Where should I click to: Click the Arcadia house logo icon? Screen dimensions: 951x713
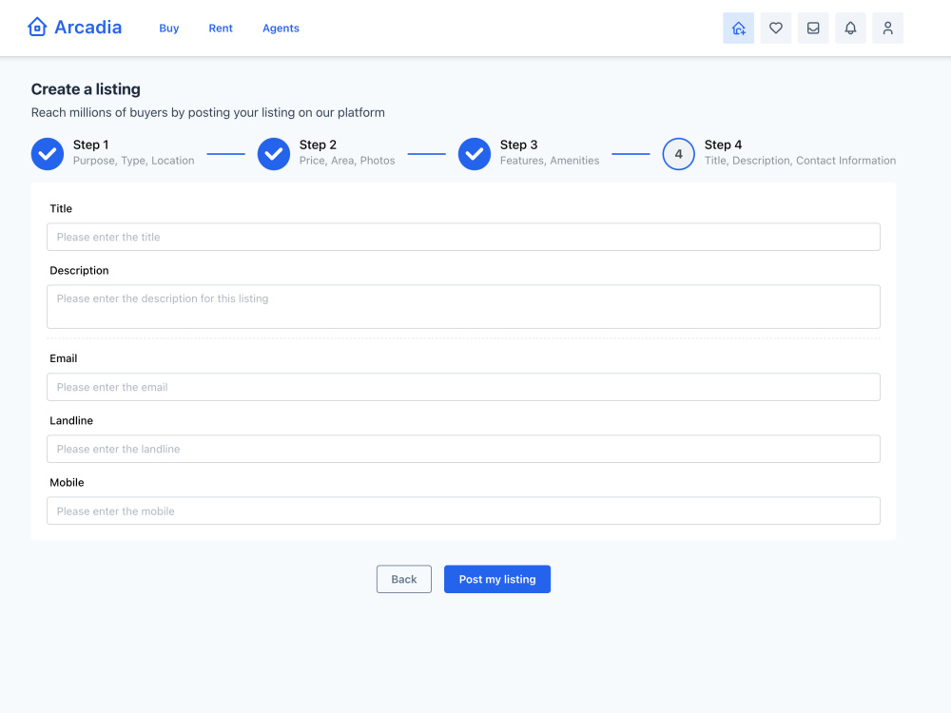pyautogui.click(x=37, y=28)
